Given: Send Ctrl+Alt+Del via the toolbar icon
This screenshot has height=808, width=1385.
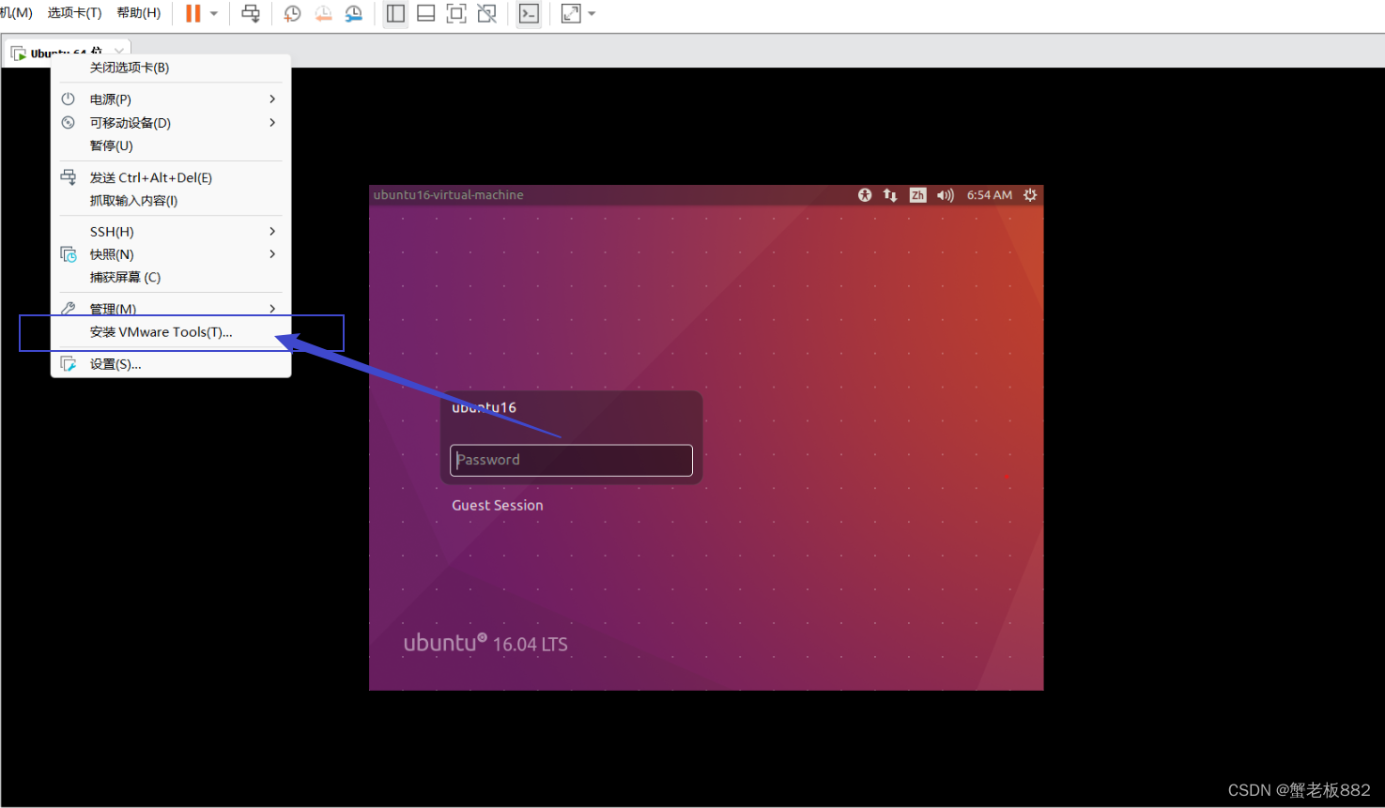Looking at the screenshot, I should click(x=251, y=13).
